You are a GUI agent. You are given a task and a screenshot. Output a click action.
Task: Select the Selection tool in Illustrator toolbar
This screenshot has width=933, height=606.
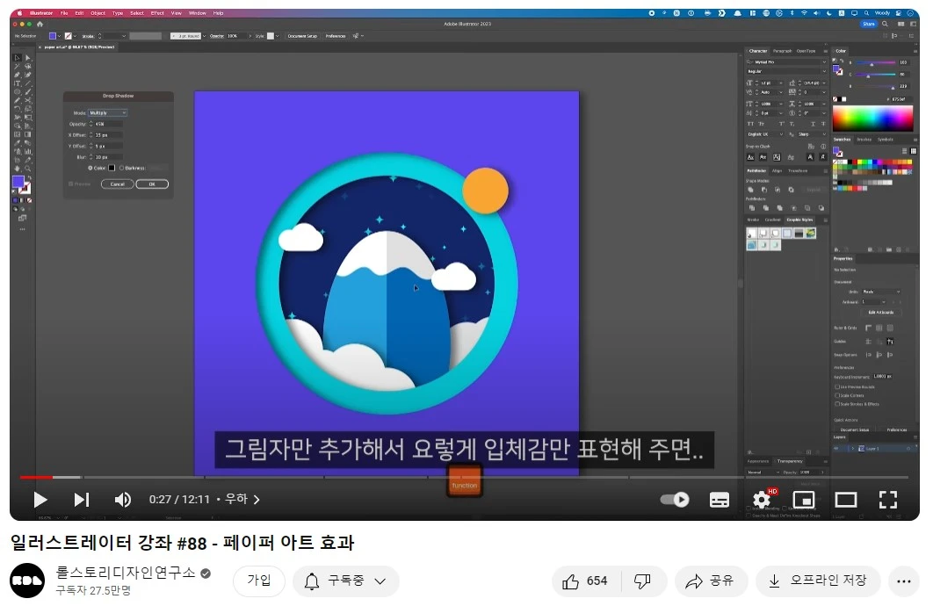coord(16,56)
